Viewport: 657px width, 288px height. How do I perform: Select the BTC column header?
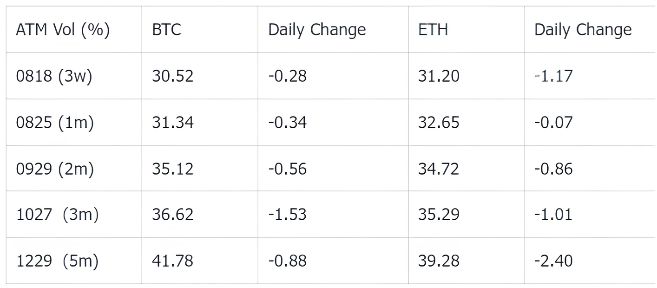pyautogui.click(x=166, y=30)
